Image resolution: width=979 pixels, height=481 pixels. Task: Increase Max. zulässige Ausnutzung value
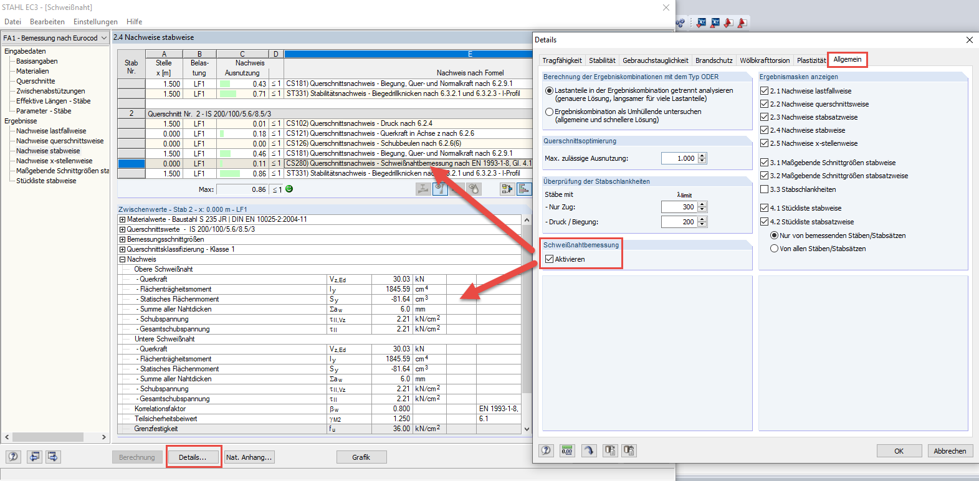(x=702, y=156)
